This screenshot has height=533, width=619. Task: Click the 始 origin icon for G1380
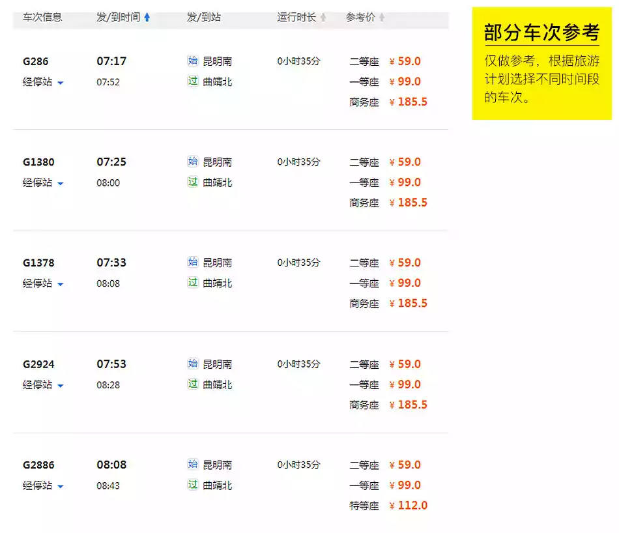(x=192, y=162)
